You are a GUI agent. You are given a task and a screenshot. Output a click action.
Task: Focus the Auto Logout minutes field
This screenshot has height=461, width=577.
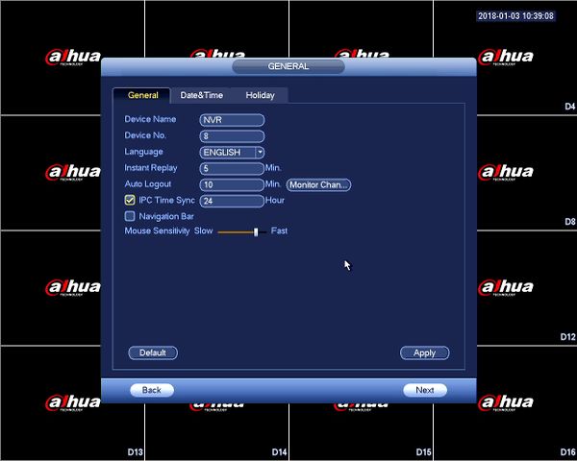[x=232, y=184]
